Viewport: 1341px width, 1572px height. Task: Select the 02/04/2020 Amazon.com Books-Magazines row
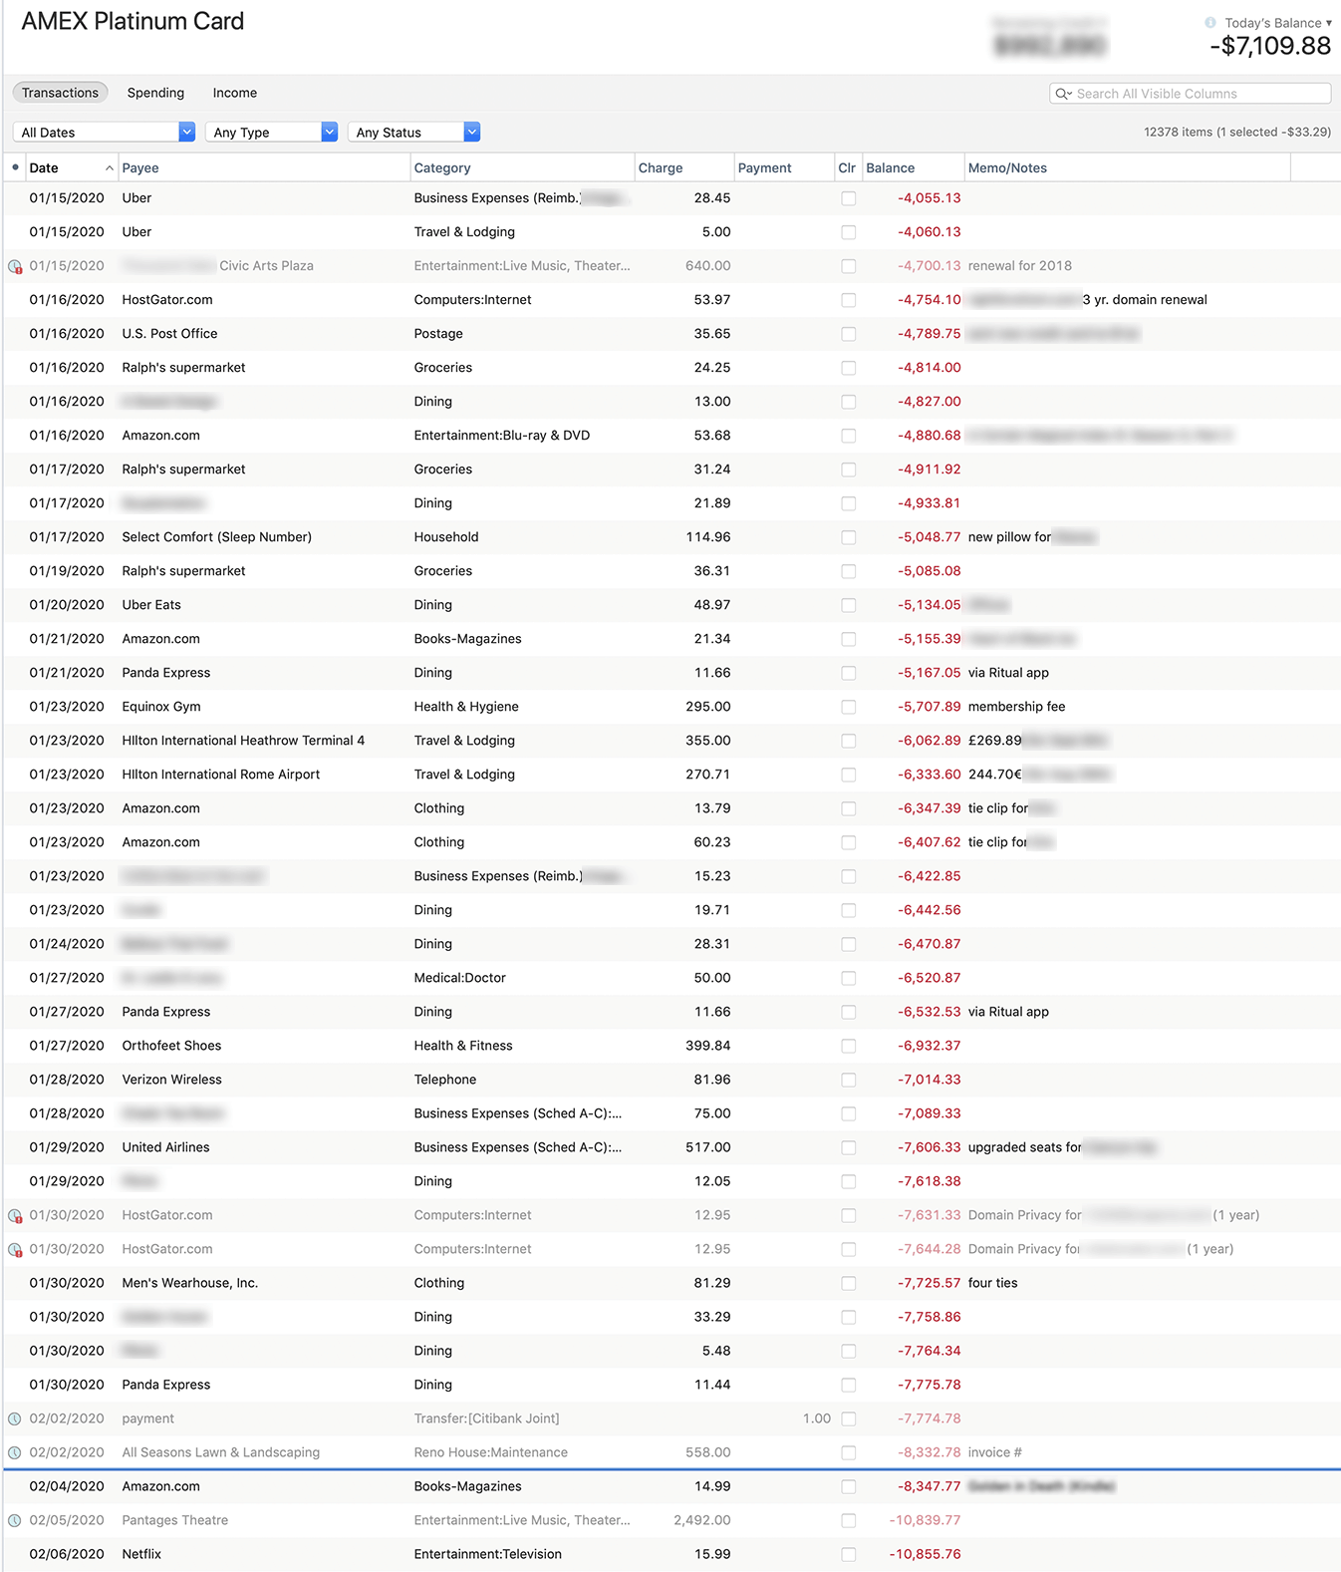coord(671,1486)
